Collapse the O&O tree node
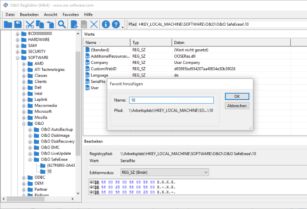The height and width of the screenshot is (209, 307). point(24,124)
